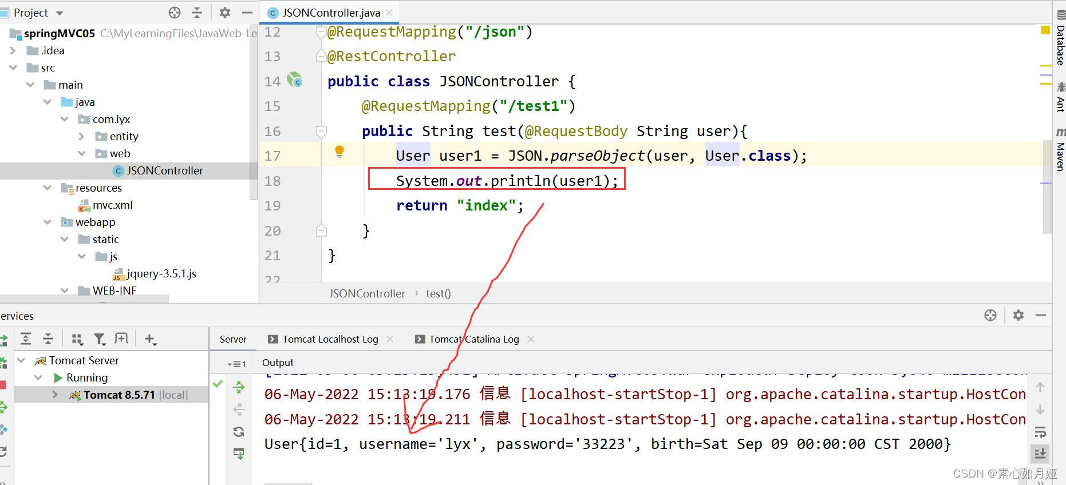This screenshot has width=1066, height=485.
Task: Click Deploy All green arrow icon
Action: tap(239, 387)
